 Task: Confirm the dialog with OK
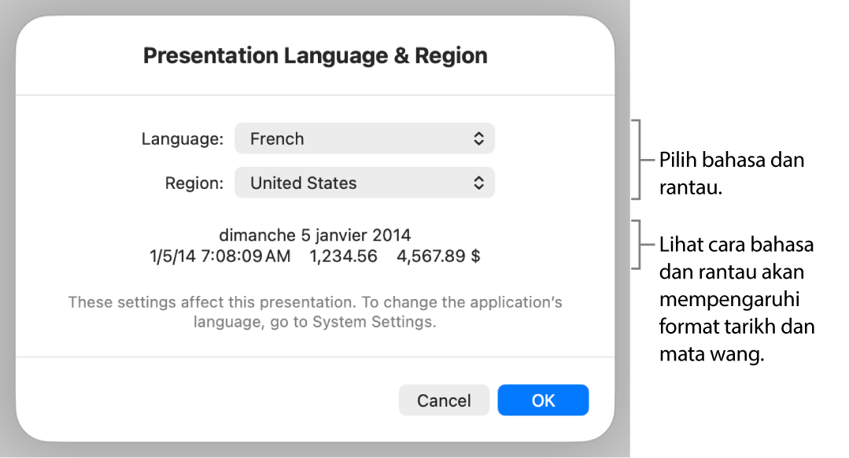click(x=543, y=400)
